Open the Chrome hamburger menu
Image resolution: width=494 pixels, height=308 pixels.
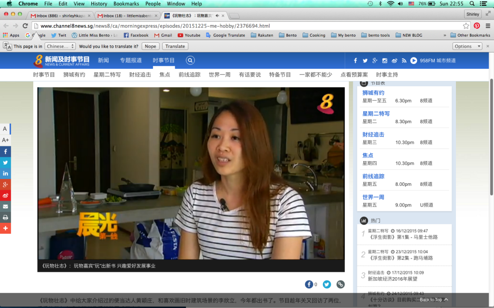[488, 26]
